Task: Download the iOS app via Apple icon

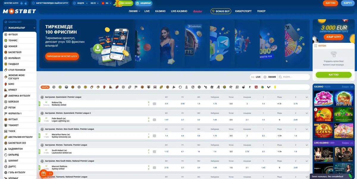Action: [x=26, y=3]
